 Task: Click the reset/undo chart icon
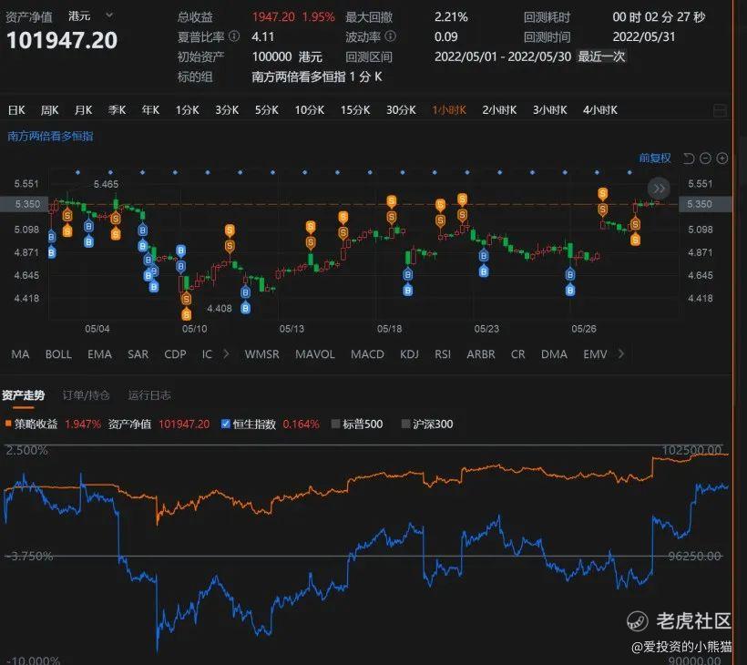click(x=689, y=159)
